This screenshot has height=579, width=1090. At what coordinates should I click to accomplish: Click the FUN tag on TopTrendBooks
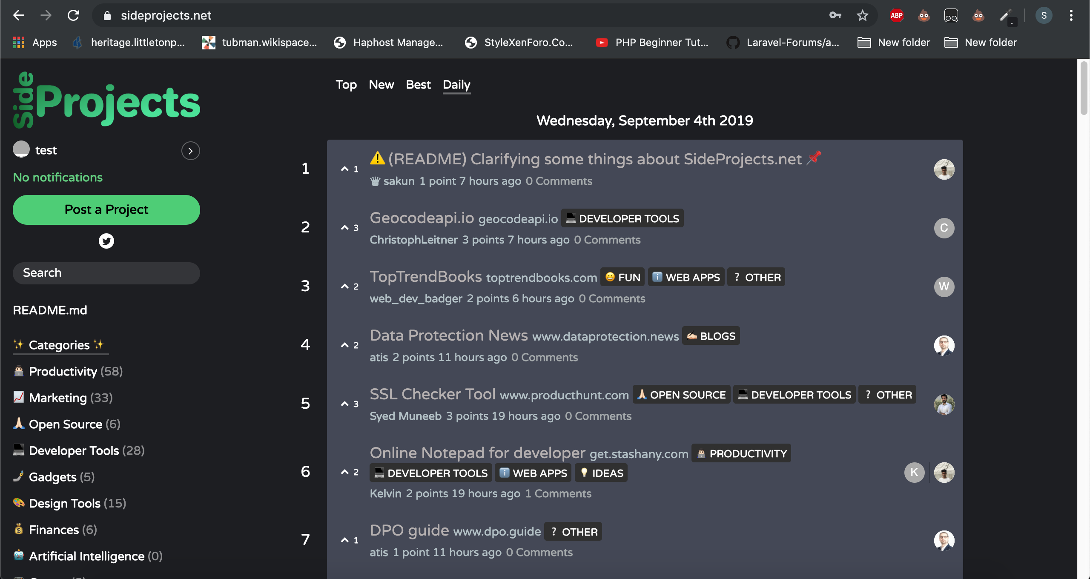(x=622, y=277)
